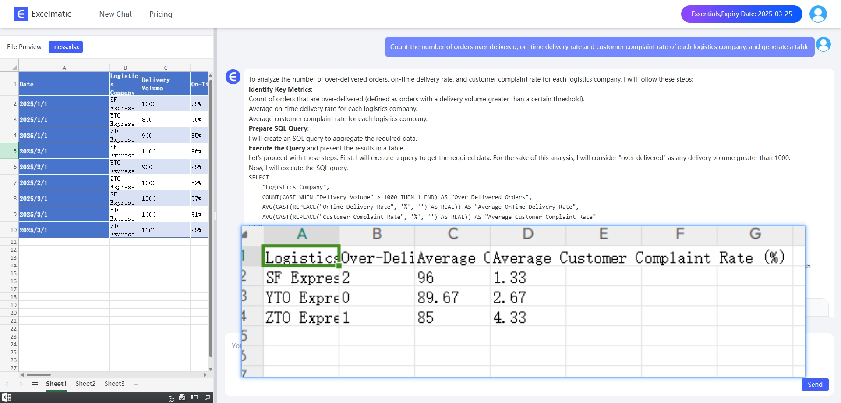Switch to the Sheet3 tab

click(114, 384)
